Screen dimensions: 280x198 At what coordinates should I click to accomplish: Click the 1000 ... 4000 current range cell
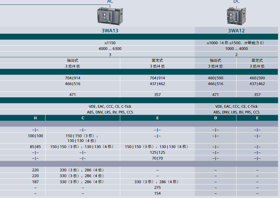click(236, 49)
